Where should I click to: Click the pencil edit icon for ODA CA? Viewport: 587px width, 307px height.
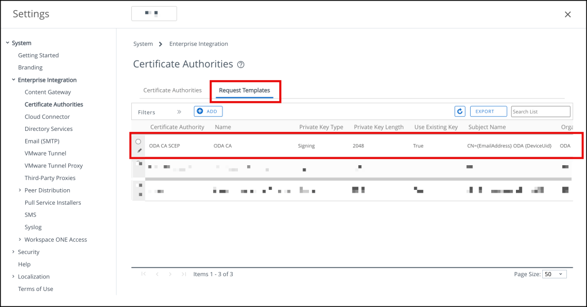pyautogui.click(x=139, y=150)
